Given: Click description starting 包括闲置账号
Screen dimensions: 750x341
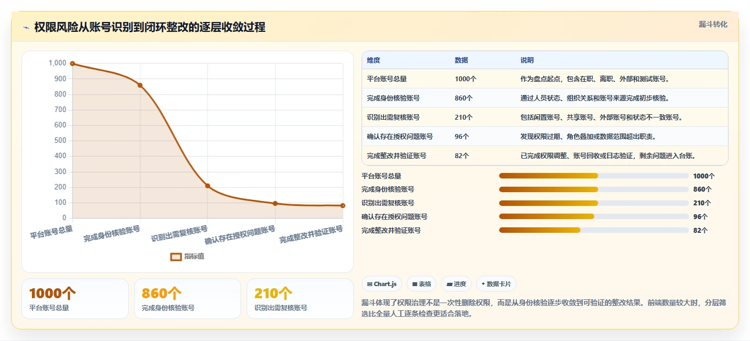Looking at the screenshot, I should (x=601, y=118).
